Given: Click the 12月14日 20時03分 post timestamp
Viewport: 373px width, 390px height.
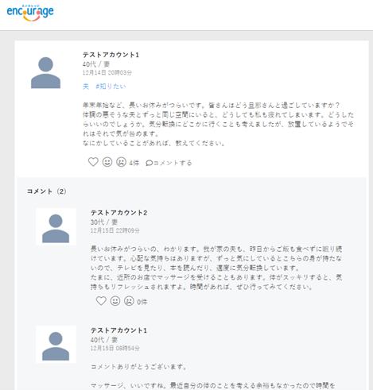Looking at the screenshot, I should click(107, 72).
